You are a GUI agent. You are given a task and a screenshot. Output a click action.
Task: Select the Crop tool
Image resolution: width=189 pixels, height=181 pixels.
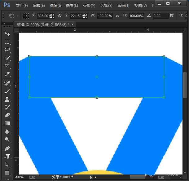(7, 66)
